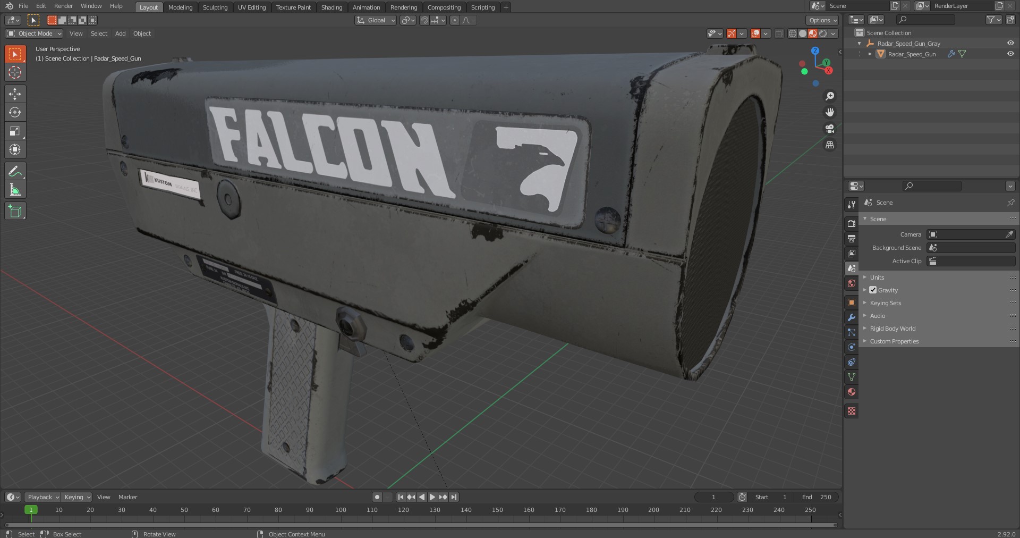This screenshot has height=538, width=1020.
Task: Click the current frame number field
Action: (x=713, y=497)
